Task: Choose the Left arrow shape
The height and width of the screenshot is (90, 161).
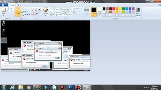Action: pos(65,12)
